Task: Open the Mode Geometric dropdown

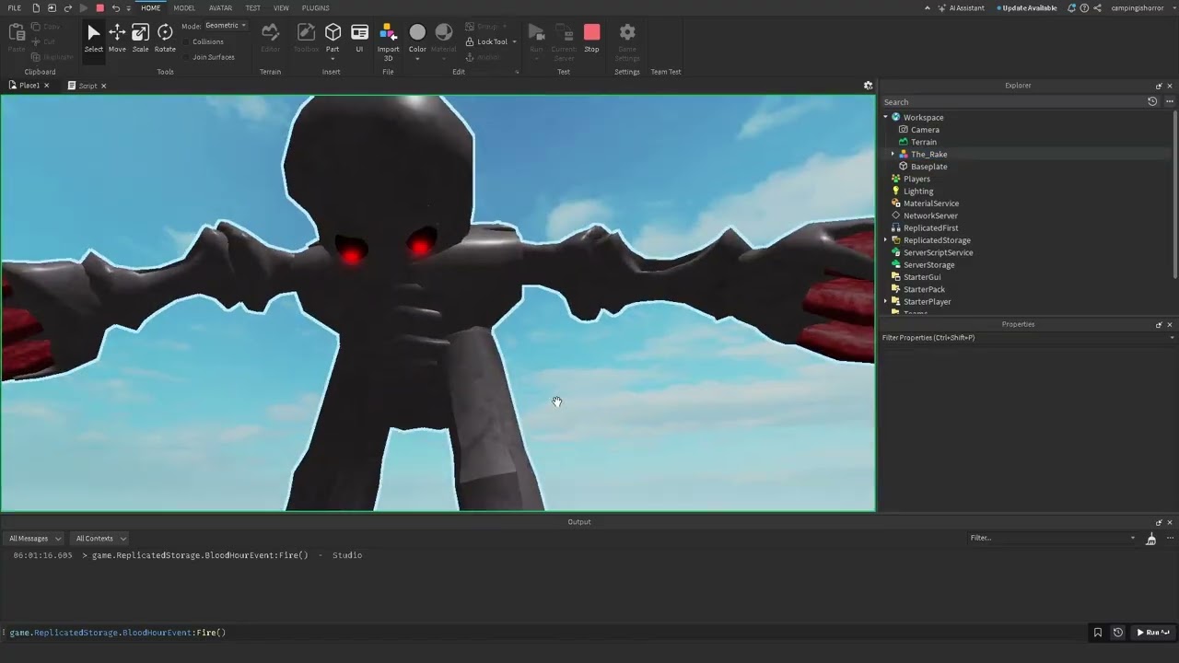Action: [226, 26]
